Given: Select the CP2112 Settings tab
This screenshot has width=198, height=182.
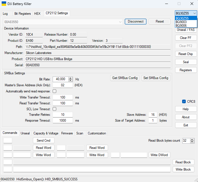Looking at the screenshot, I should pyautogui.click(x=57, y=13).
